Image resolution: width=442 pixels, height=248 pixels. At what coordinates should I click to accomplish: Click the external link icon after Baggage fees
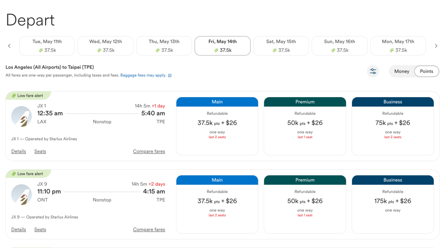click(x=170, y=75)
